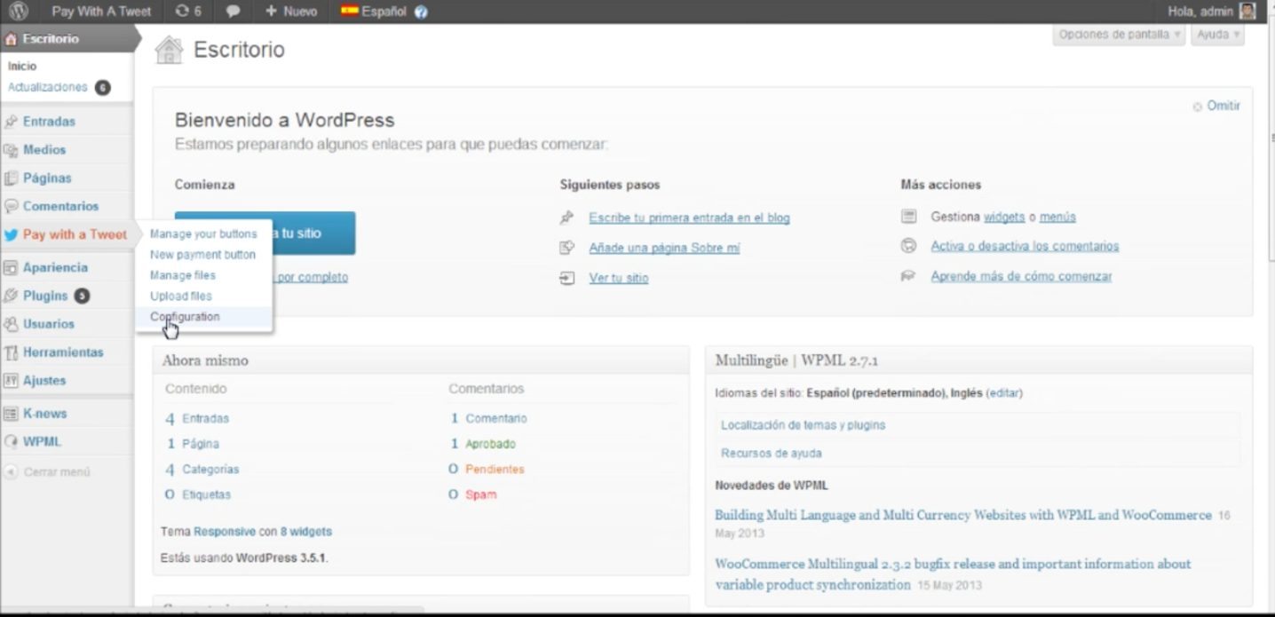This screenshot has height=617, width=1275.
Task: Click the Escritorio home icon in sidebar
Action: 11,39
